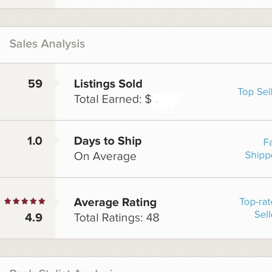Select the Days to Ship heading
Viewport: 272px width, 272px height.
tap(108, 141)
